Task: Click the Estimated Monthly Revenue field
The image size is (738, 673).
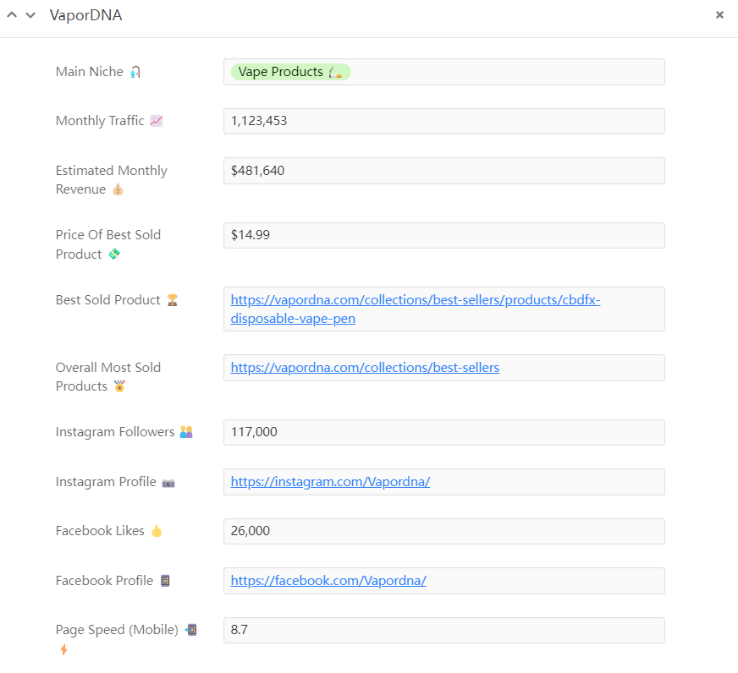Action: [443, 171]
